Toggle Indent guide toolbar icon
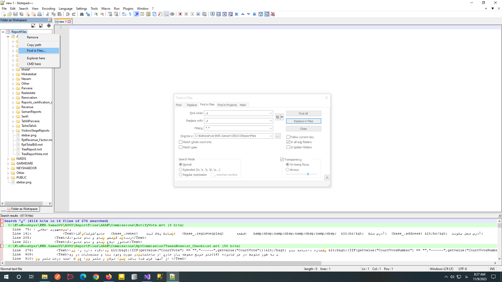 tap(136, 14)
